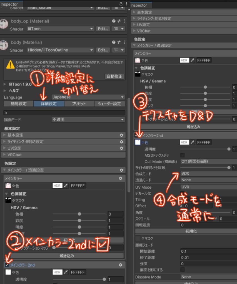Click the body_op material preview sphere

(4, 24)
